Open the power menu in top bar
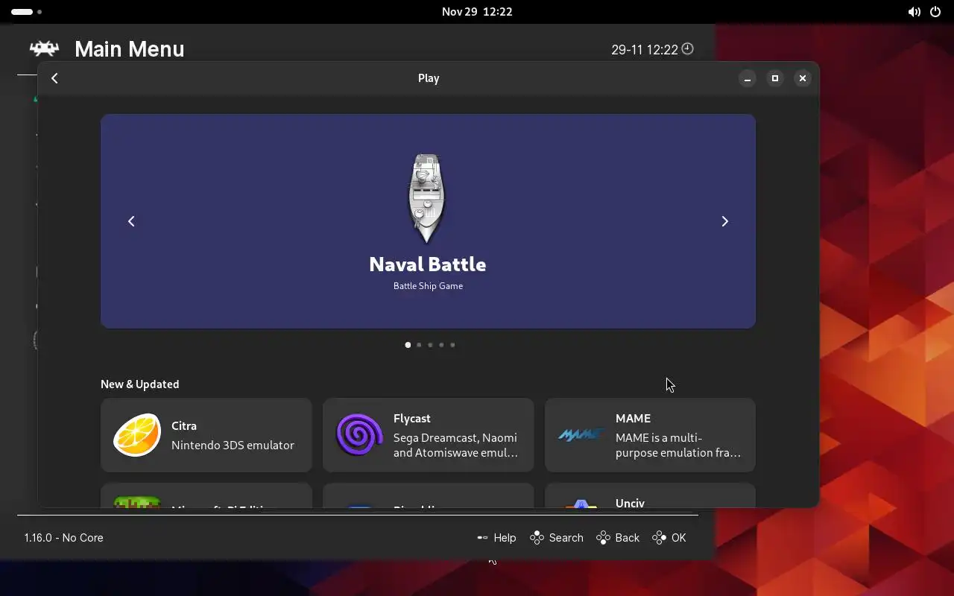Screen dimensions: 954x596 pyautogui.click(x=935, y=12)
